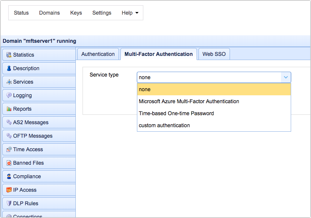Open the Authentication tab
Image resolution: width=311 pixels, height=218 pixels.
coord(98,54)
